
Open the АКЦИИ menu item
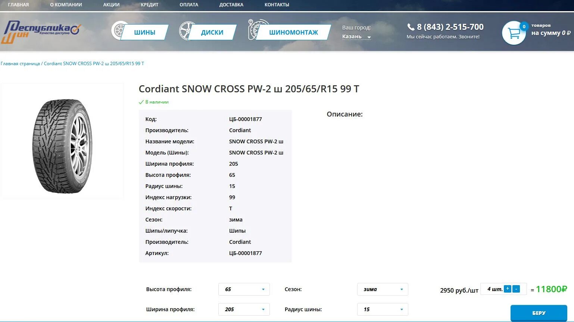pyautogui.click(x=111, y=5)
